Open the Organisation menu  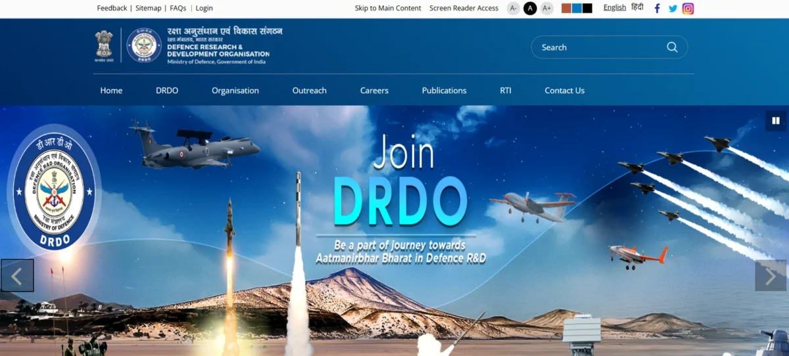pos(235,91)
